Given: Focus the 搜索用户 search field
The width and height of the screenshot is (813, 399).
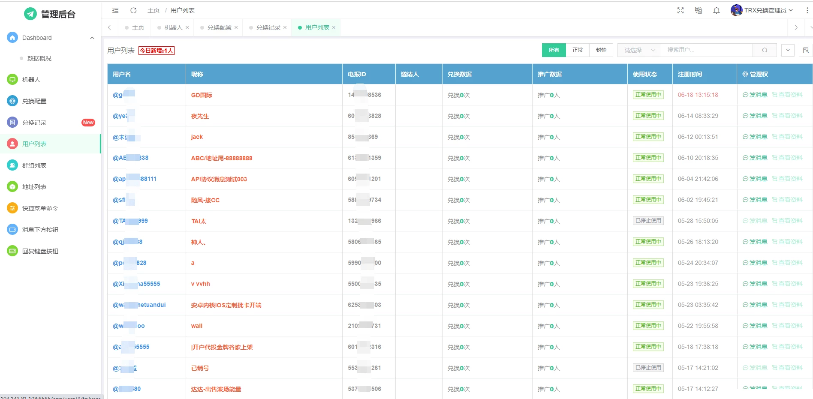Looking at the screenshot, I should (706, 50).
